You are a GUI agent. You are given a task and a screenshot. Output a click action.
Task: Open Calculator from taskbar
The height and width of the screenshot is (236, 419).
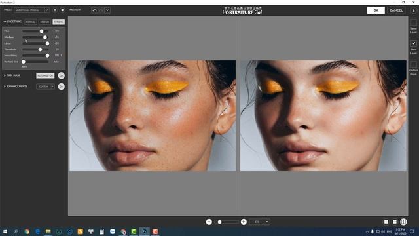point(101,231)
